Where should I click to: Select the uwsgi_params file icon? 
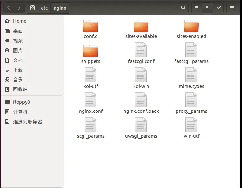click(141, 125)
